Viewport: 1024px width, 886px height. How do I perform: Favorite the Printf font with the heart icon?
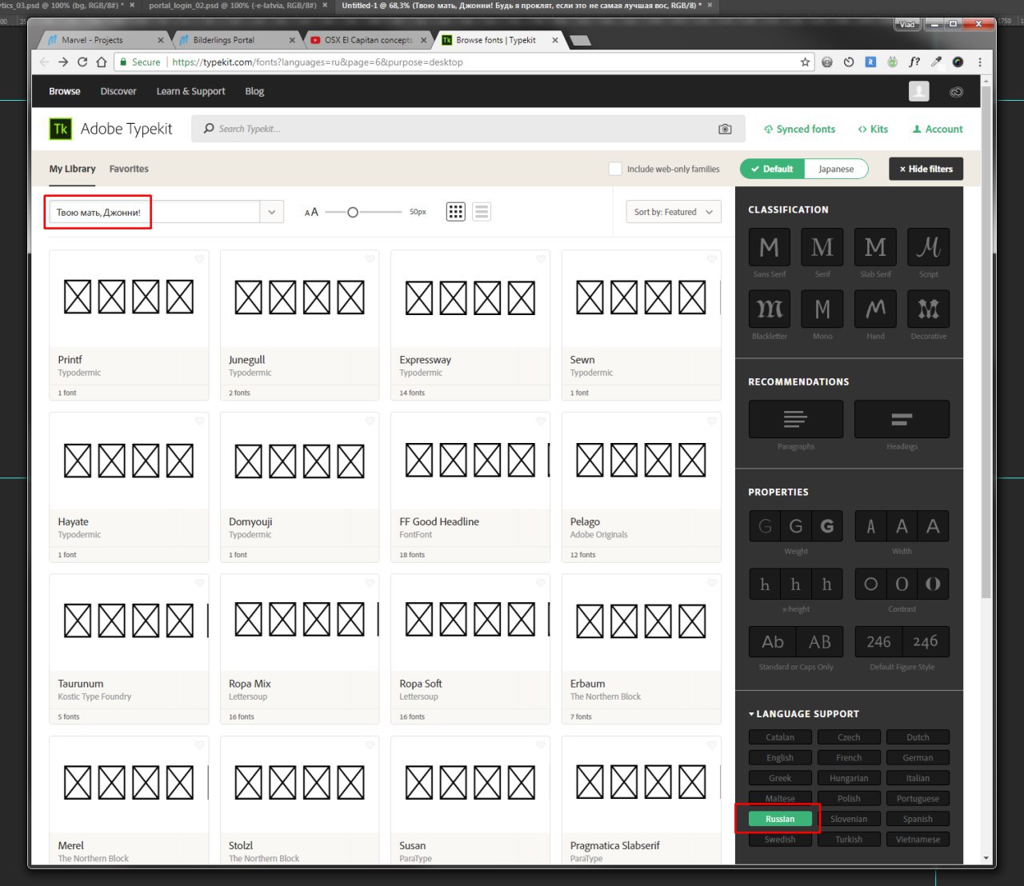[199, 258]
